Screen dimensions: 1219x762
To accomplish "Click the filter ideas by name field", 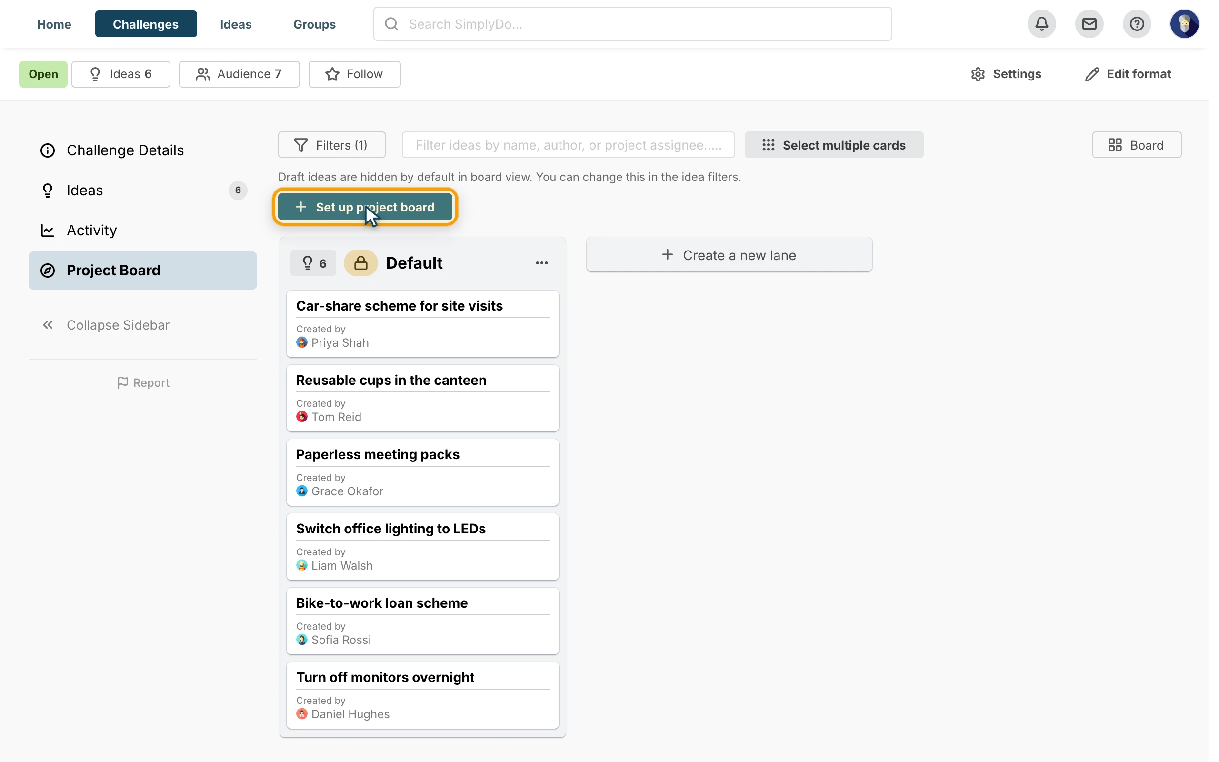I will (x=568, y=145).
